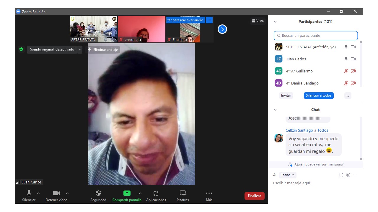The image size is (378, 212).
Task: Click the Silenciar microphone icon
Action: pos(29,193)
